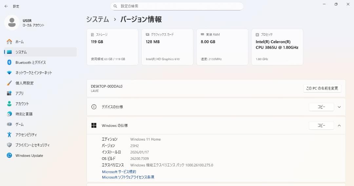Click the network Wi-Fi icon
This screenshot has height=186, width=354.
pos(9,73)
